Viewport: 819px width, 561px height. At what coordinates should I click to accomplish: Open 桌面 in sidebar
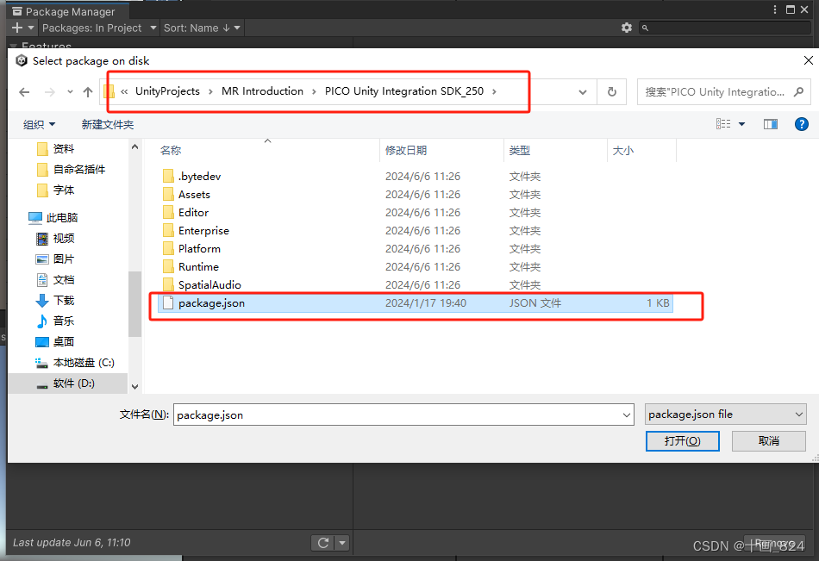pyautogui.click(x=63, y=341)
